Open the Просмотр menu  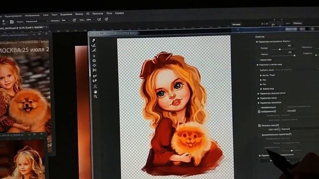[98, 13]
